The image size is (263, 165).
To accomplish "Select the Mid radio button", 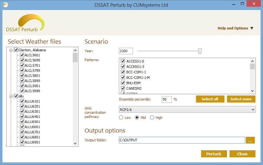I will tap(137, 117).
